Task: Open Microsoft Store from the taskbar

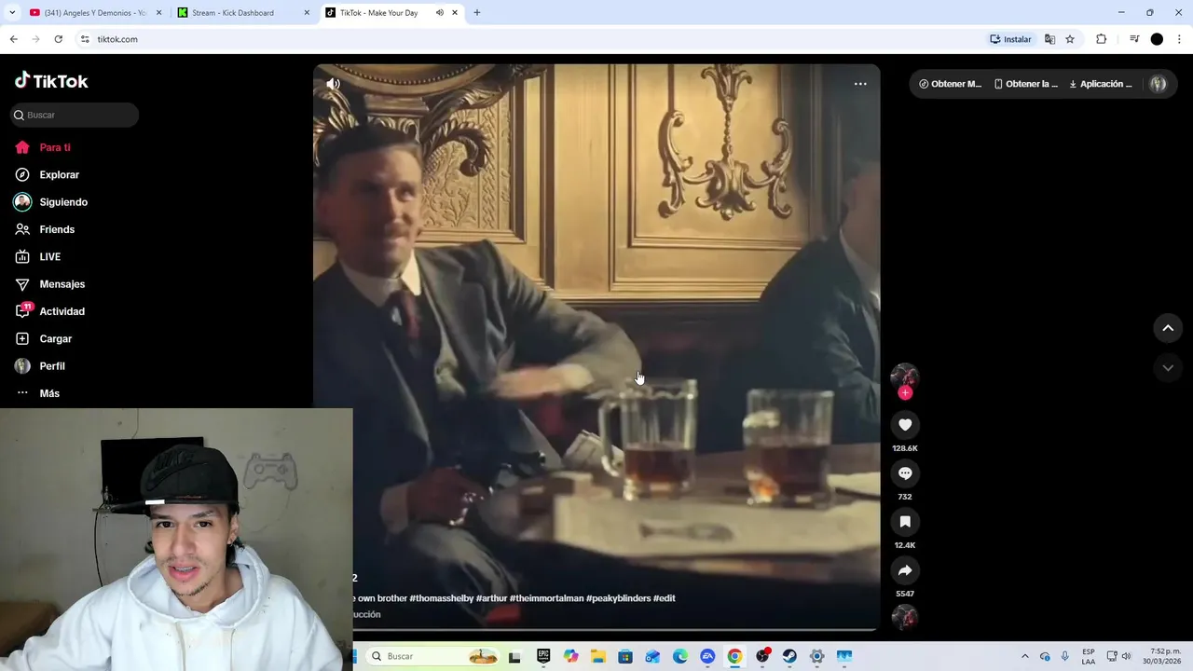Action: pos(625,656)
